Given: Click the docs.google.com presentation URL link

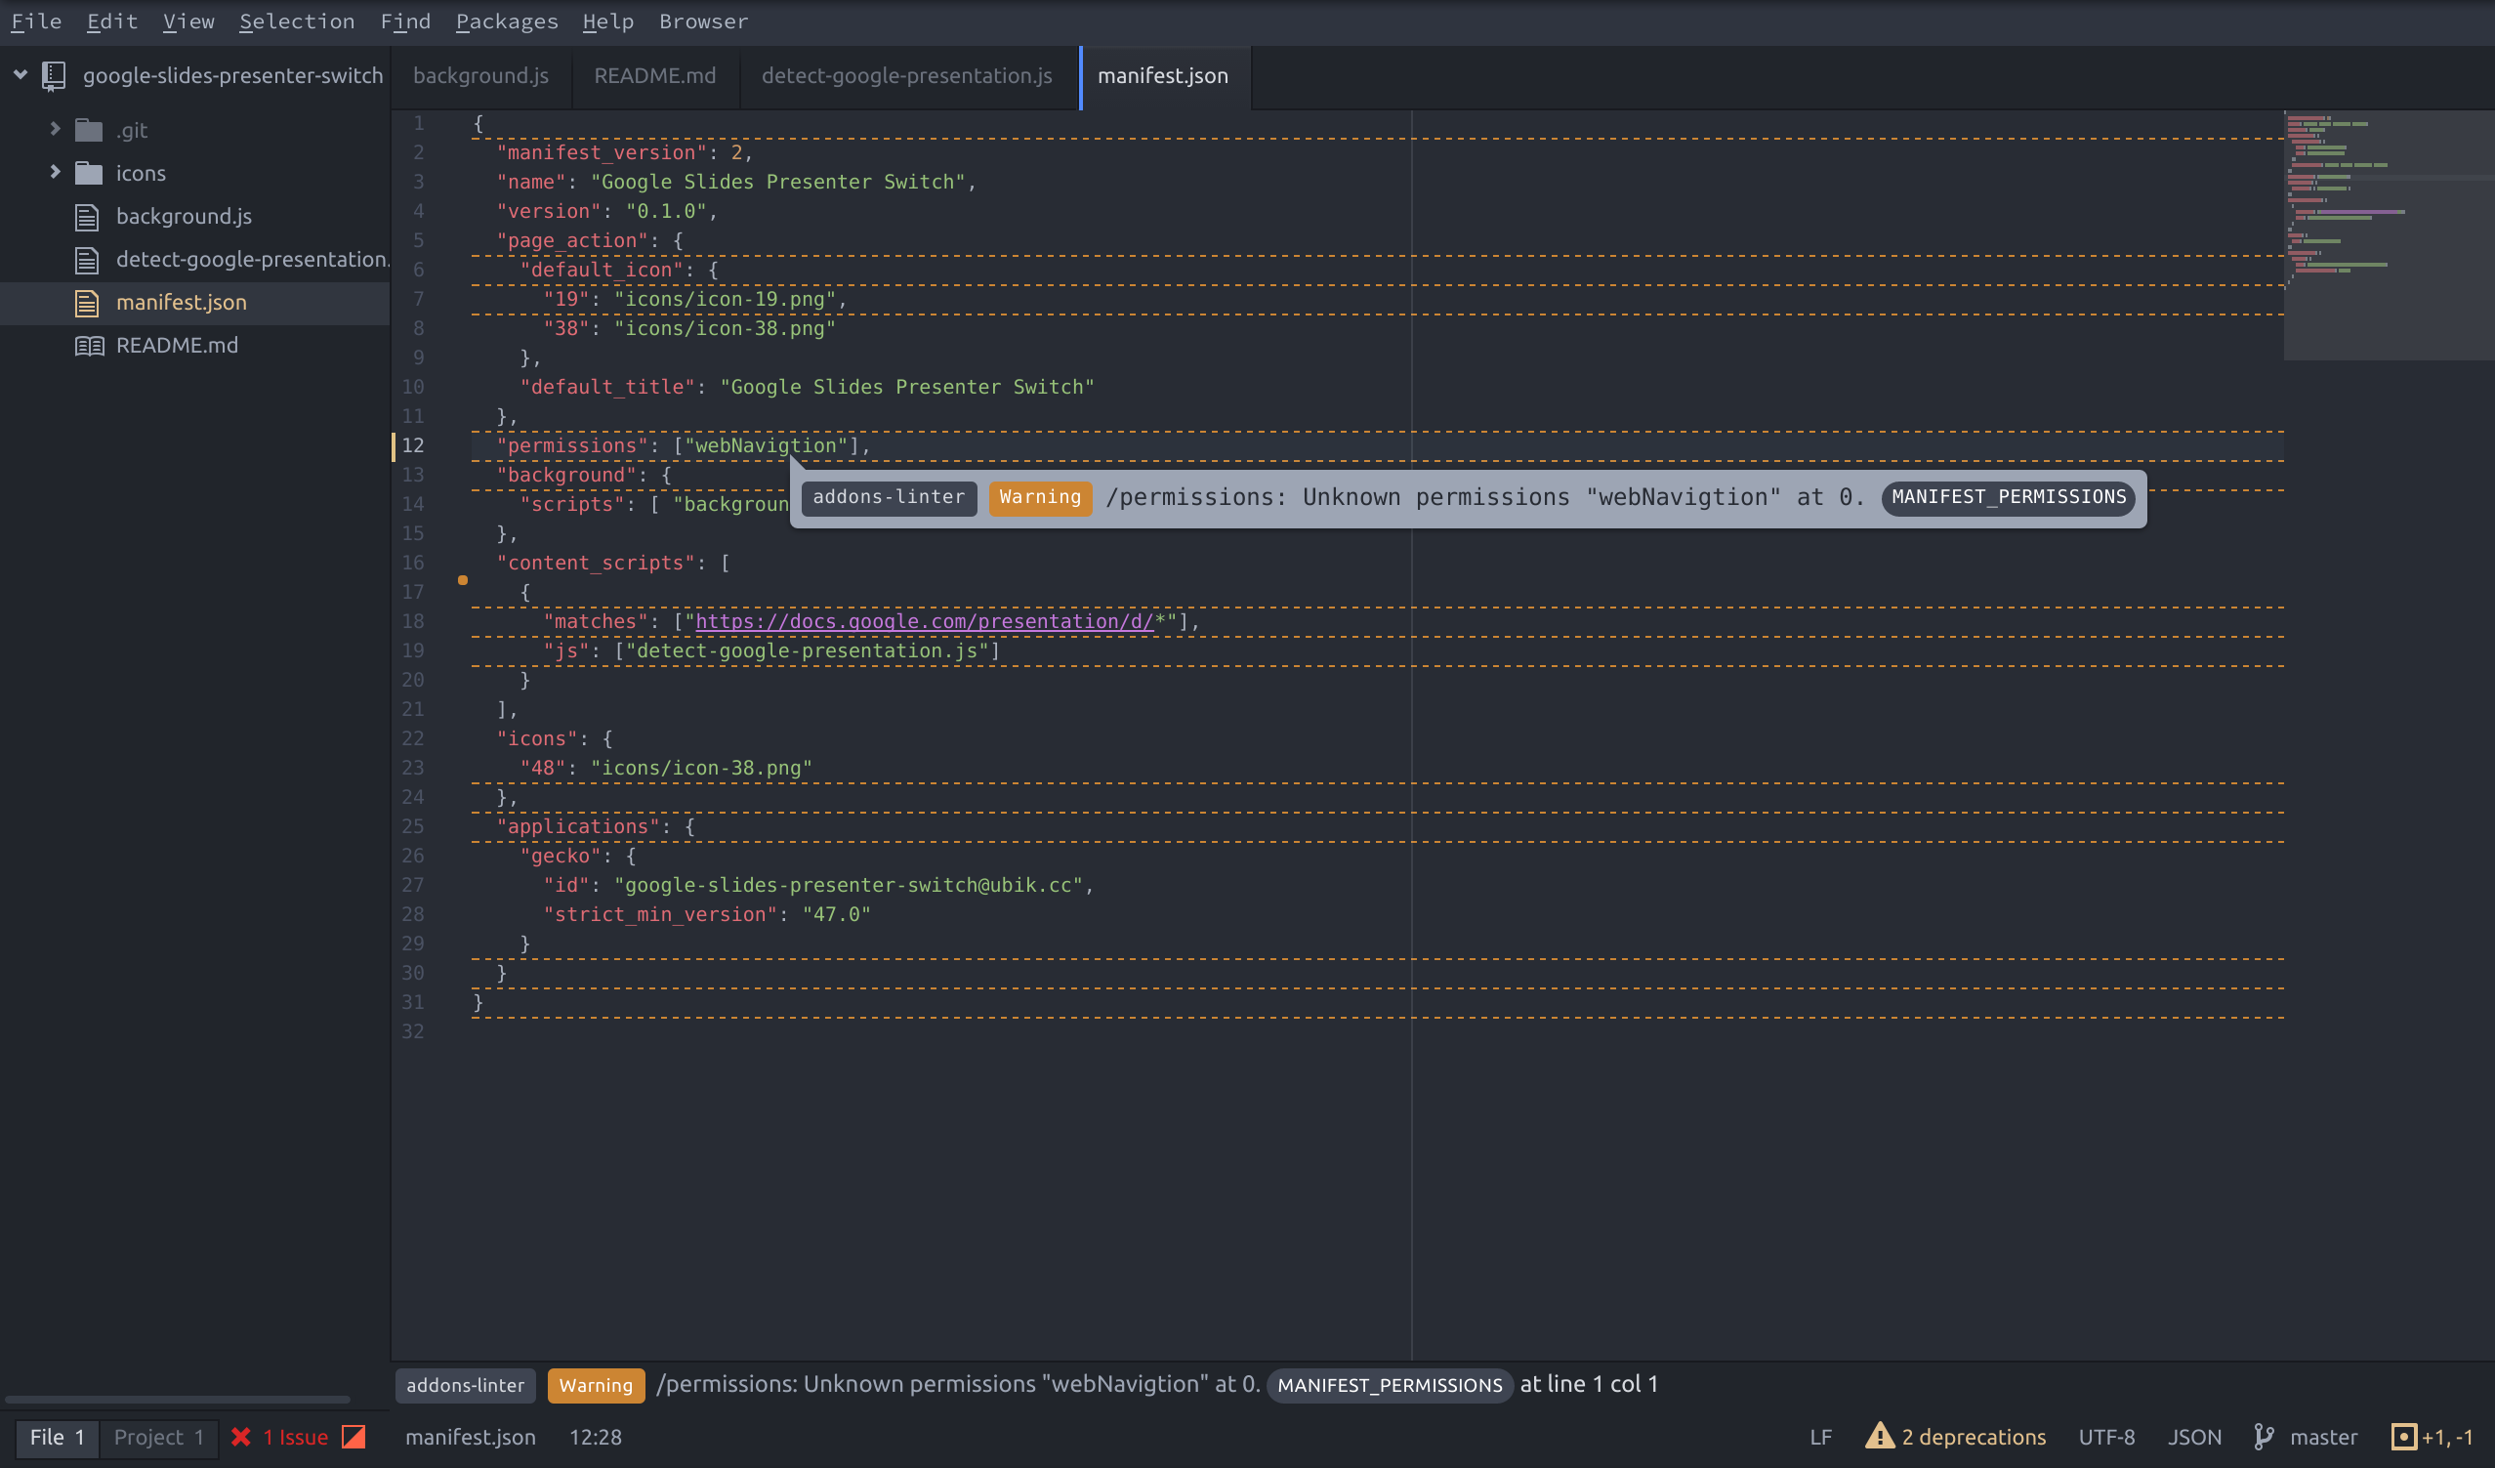Looking at the screenshot, I should pos(924,621).
